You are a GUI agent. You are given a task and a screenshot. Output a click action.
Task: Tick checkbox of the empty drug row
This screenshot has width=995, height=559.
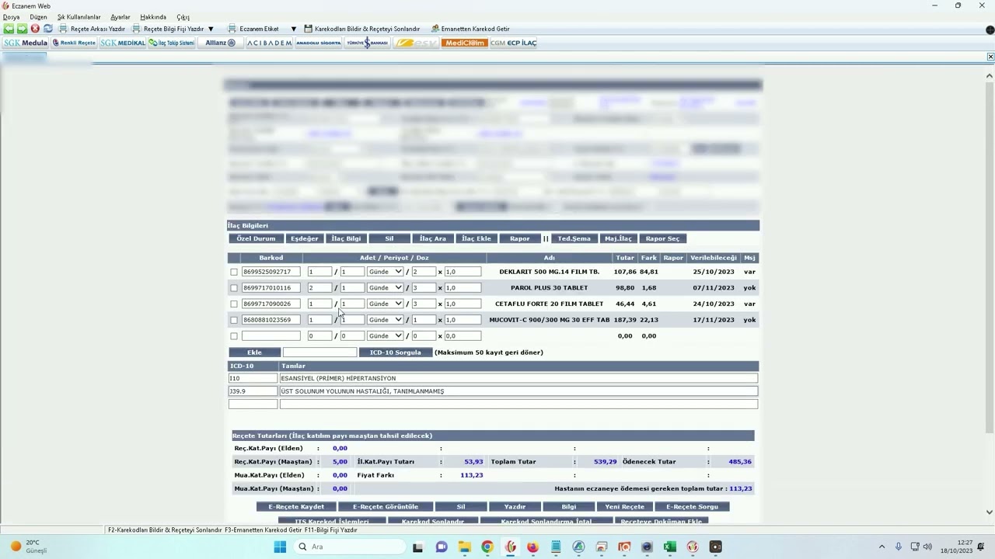[x=234, y=336]
